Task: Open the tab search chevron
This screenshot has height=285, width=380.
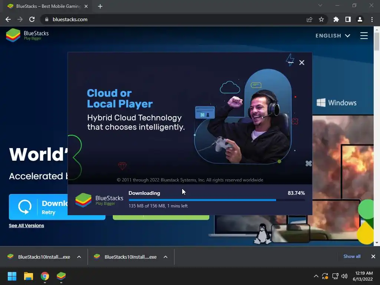Action: [320, 5]
